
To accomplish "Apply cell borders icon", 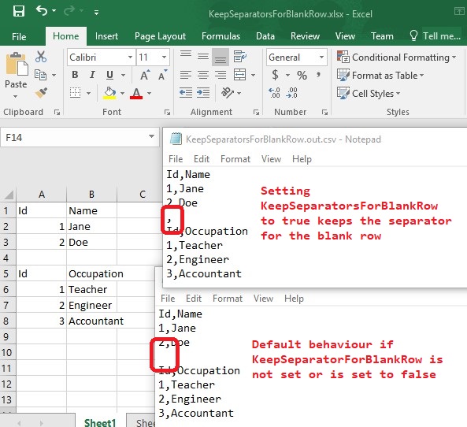I will coord(75,93).
